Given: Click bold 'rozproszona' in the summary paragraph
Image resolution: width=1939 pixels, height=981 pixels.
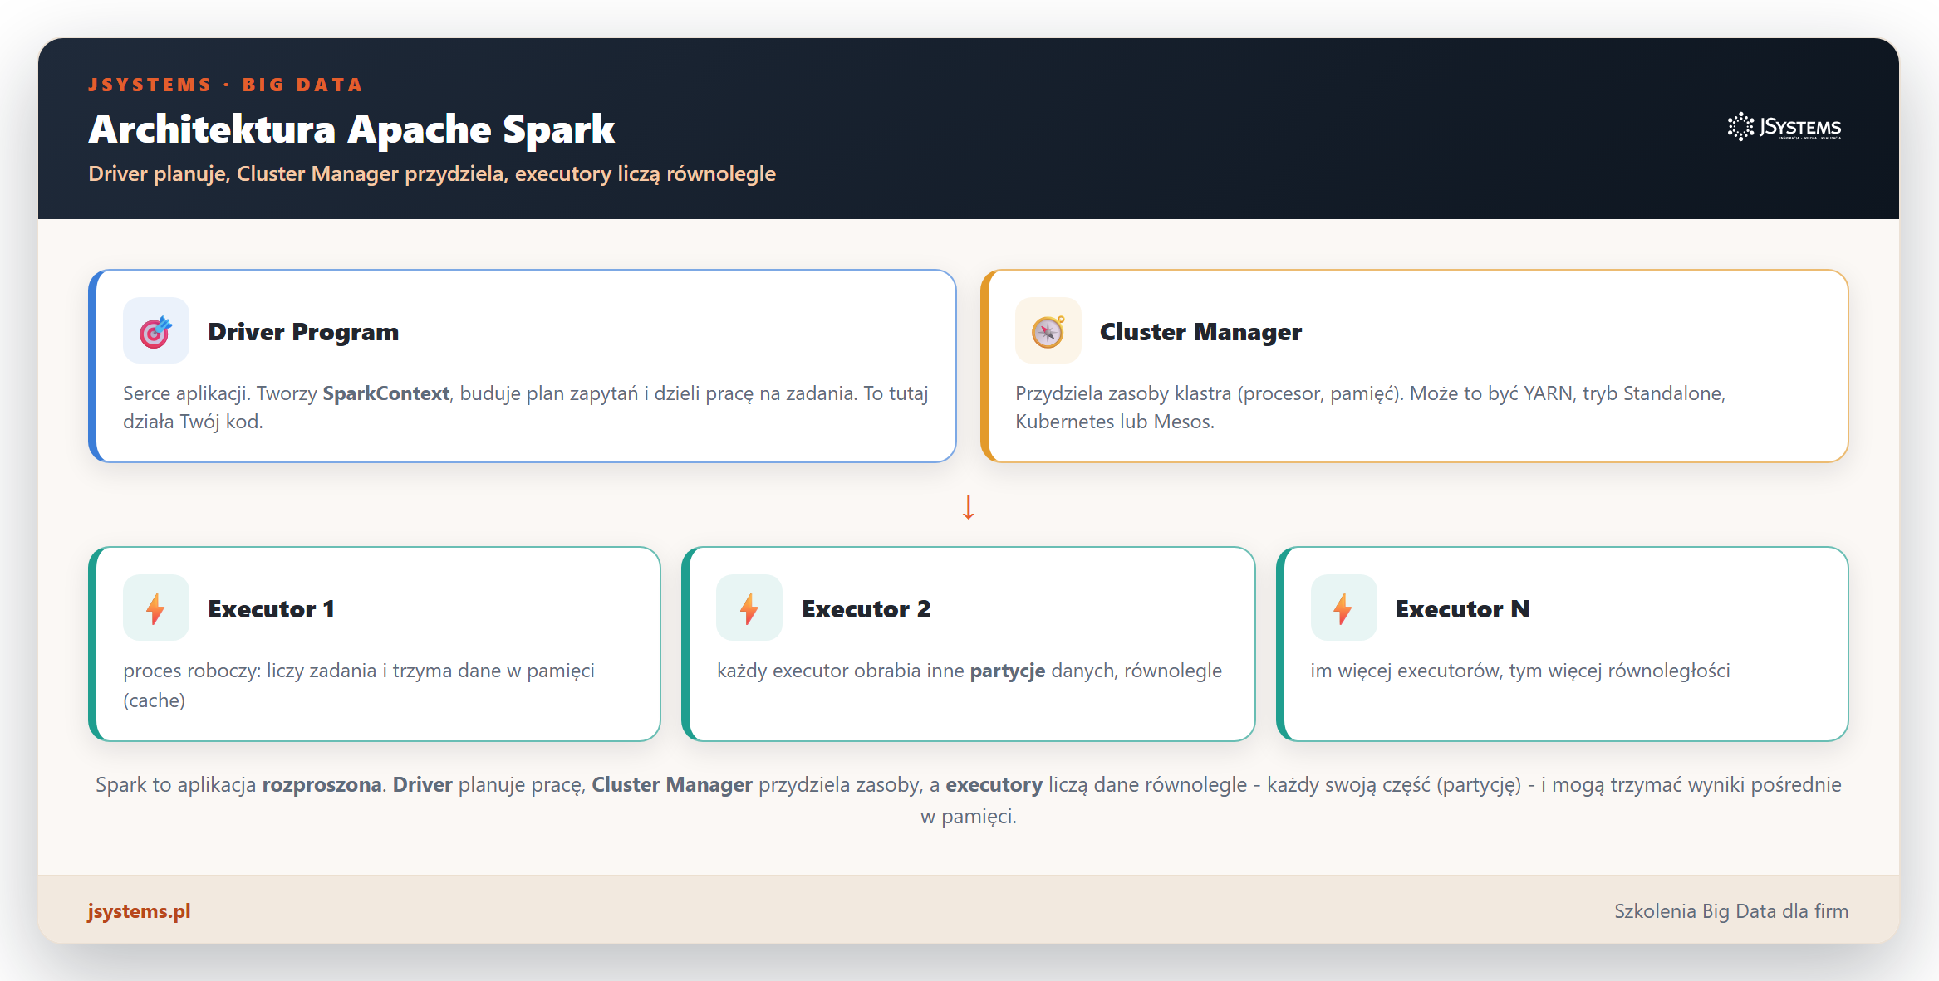Looking at the screenshot, I should coord(322,785).
